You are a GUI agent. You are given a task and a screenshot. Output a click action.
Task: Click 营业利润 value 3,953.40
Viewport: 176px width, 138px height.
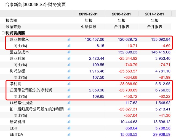(x=163, y=58)
